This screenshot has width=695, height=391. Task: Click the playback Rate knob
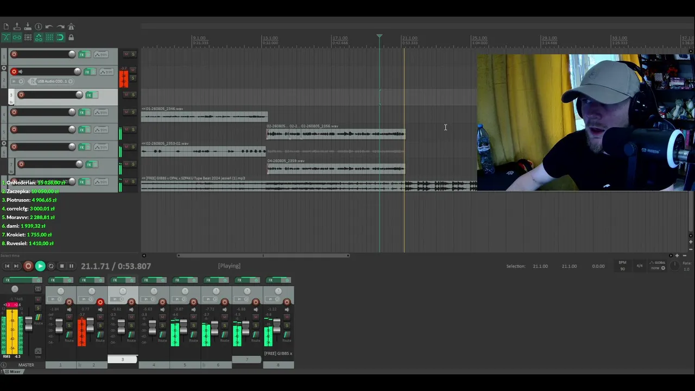(674, 266)
